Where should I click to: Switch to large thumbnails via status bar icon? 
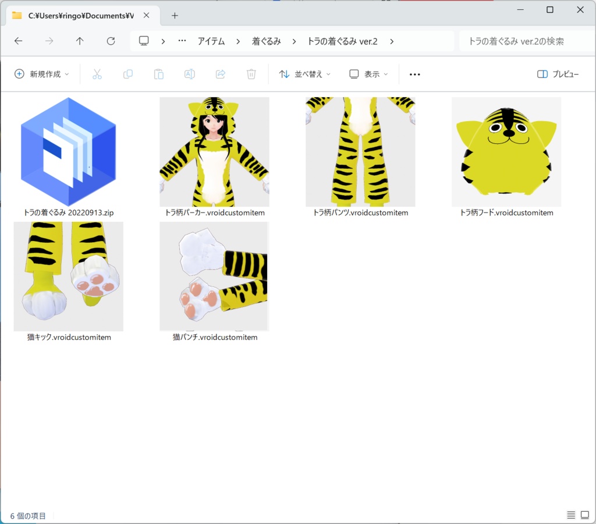click(585, 515)
